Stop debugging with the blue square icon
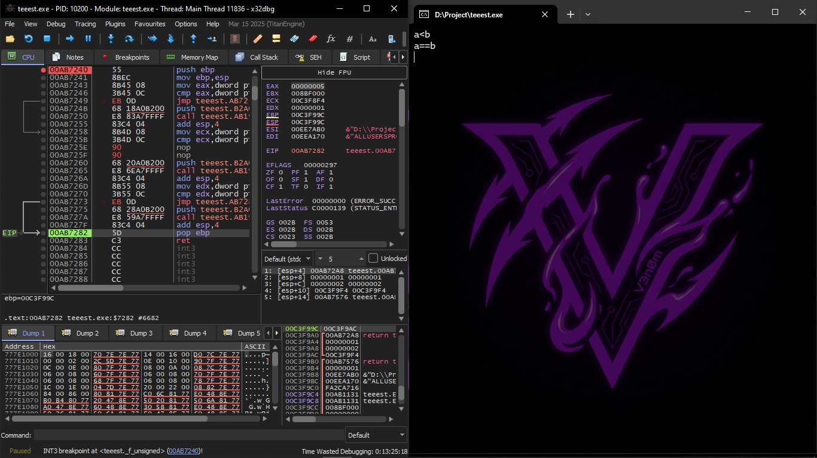Screen dimensions: 817x458 [47, 39]
